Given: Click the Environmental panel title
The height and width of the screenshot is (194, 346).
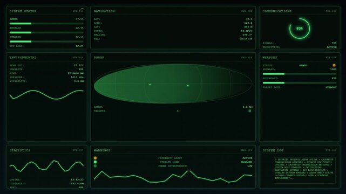Looking at the screenshot, I should click(x=23, y=58).
